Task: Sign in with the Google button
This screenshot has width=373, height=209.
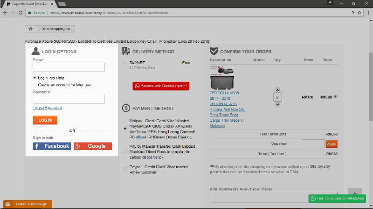Action: pos(93,146)
